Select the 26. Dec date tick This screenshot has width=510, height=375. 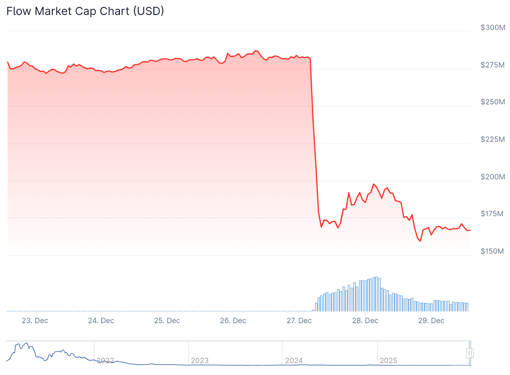pyautogui.click(x=233, y=321)
